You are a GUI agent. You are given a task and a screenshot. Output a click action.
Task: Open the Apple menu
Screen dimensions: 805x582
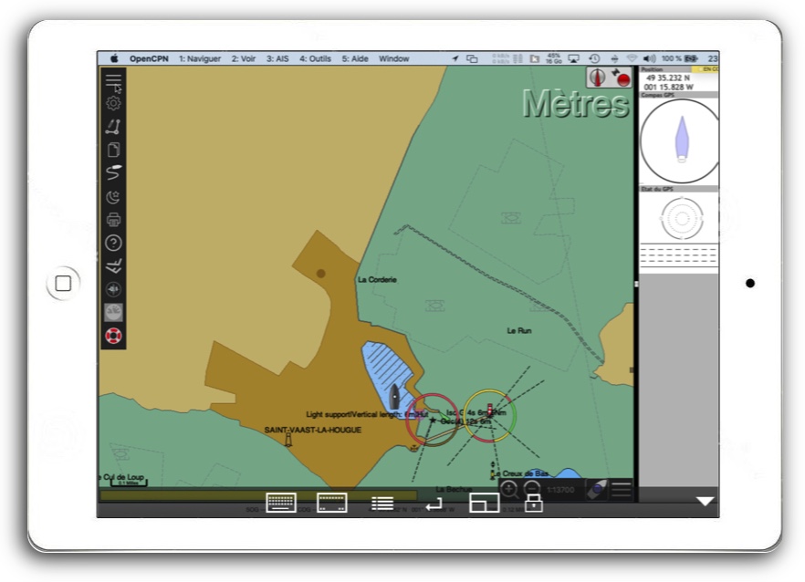pos(114,58)
